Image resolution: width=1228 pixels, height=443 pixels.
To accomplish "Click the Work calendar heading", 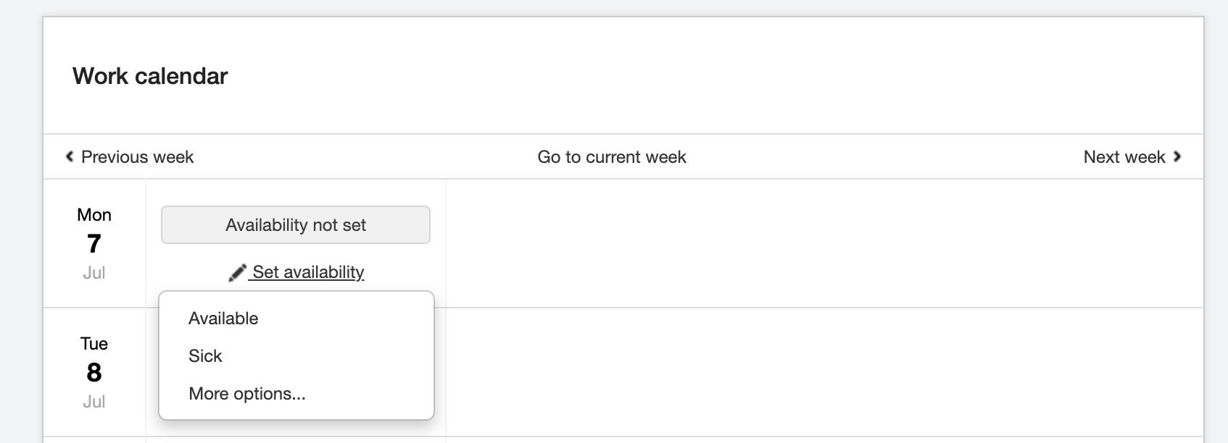I will point(150,76).
